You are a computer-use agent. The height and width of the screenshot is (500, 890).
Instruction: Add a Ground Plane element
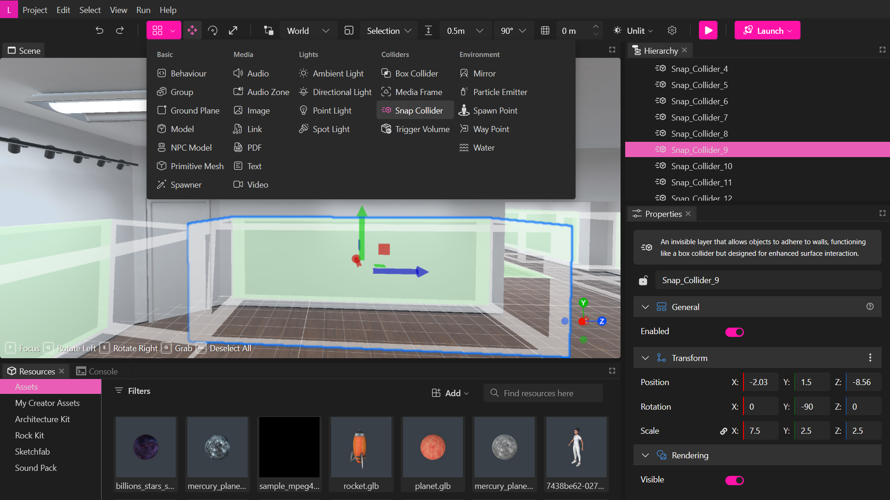click(x=188, y=110)
